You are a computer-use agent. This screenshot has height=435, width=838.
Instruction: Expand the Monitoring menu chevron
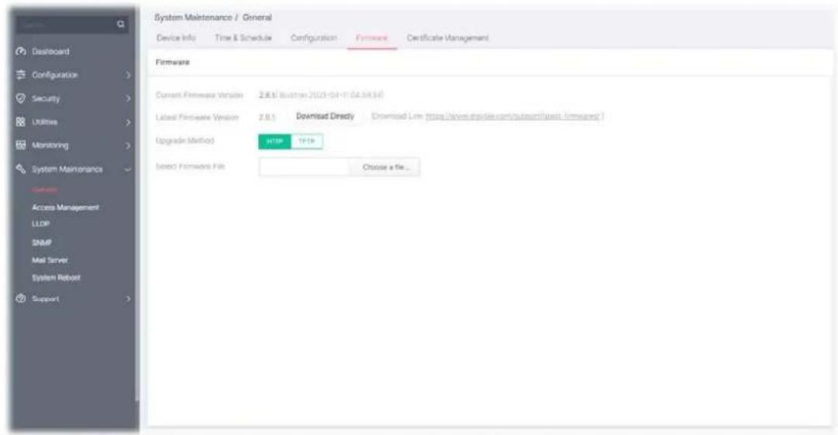pyautogui.click(x=128, y=146)
